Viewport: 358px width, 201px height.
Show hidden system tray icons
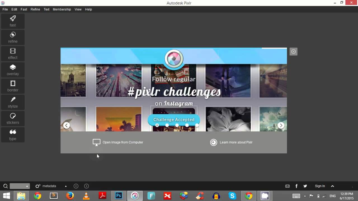(305, 196)
